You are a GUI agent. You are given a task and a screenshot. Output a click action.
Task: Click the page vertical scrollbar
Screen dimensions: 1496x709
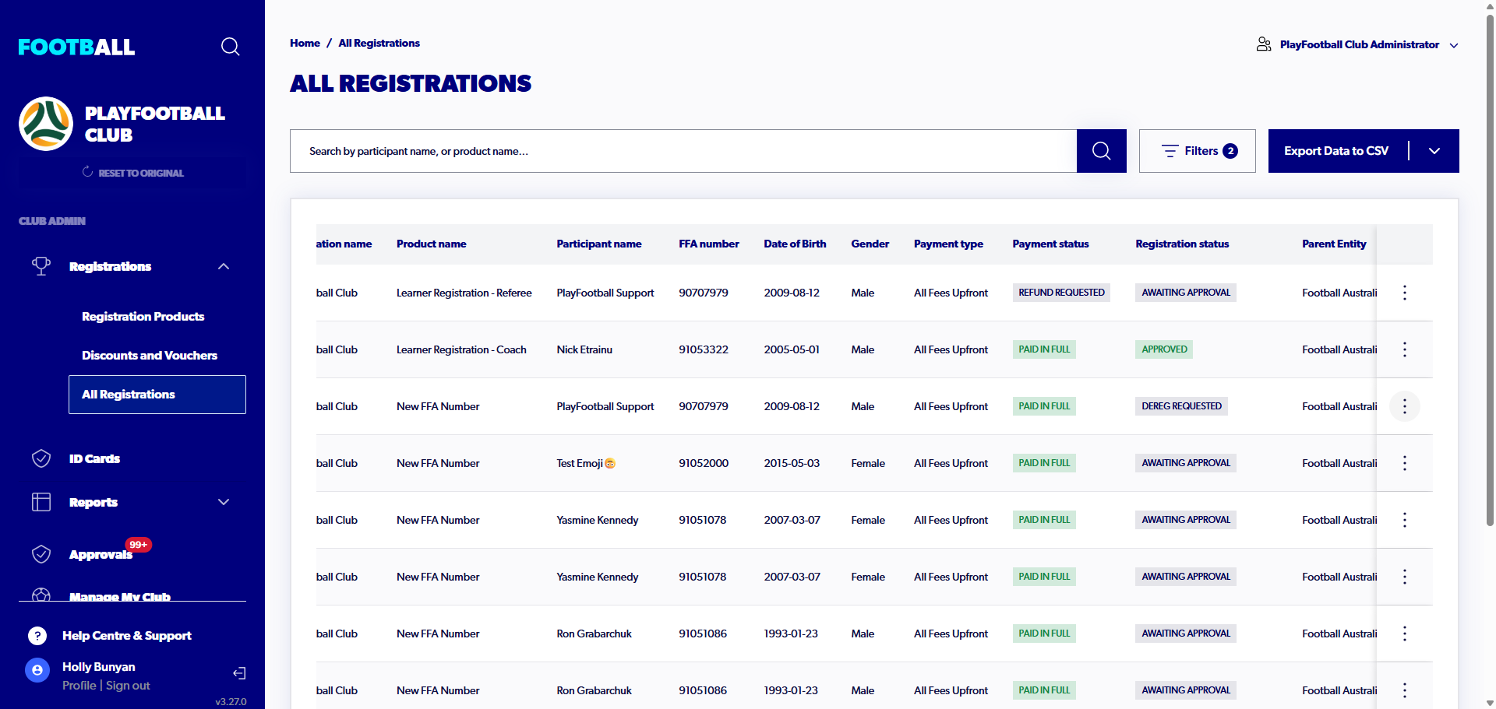point(1490,272)
